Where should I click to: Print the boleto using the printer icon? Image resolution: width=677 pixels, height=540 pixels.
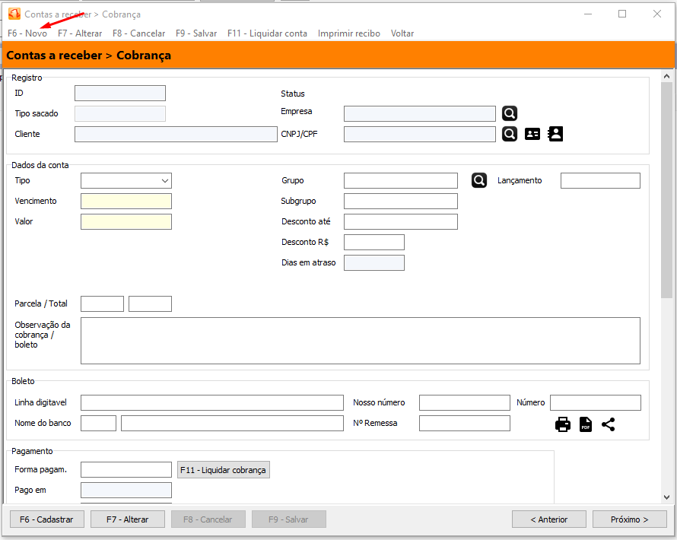tap(563, 424)
